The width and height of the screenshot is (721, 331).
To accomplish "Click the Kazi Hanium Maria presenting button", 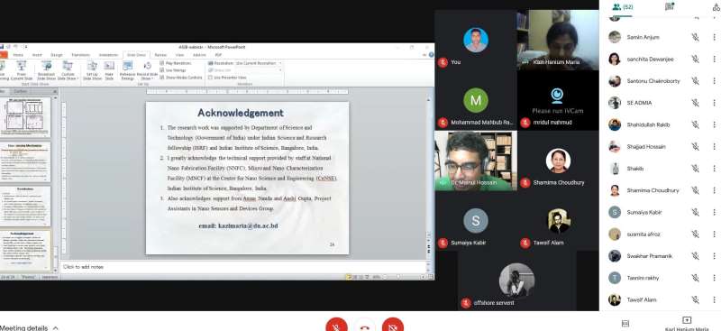I will tap(687, 323).
